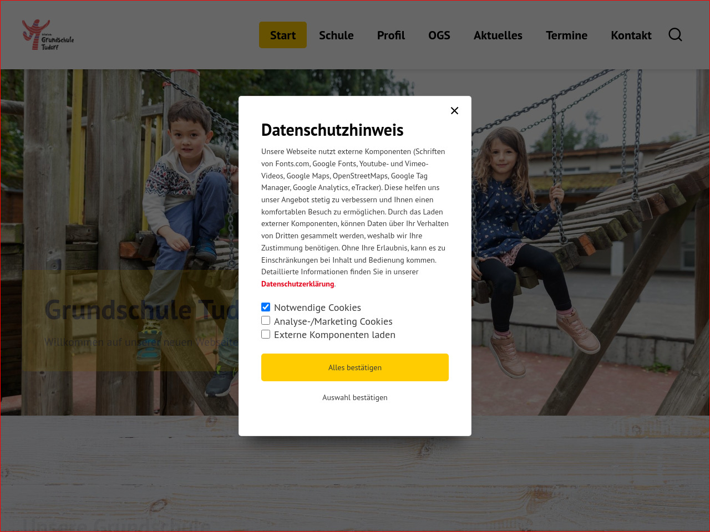The width and height of the screenshot is (710, 532).
Task: Select Profil in the navigation bar
Action: (391, 35)
